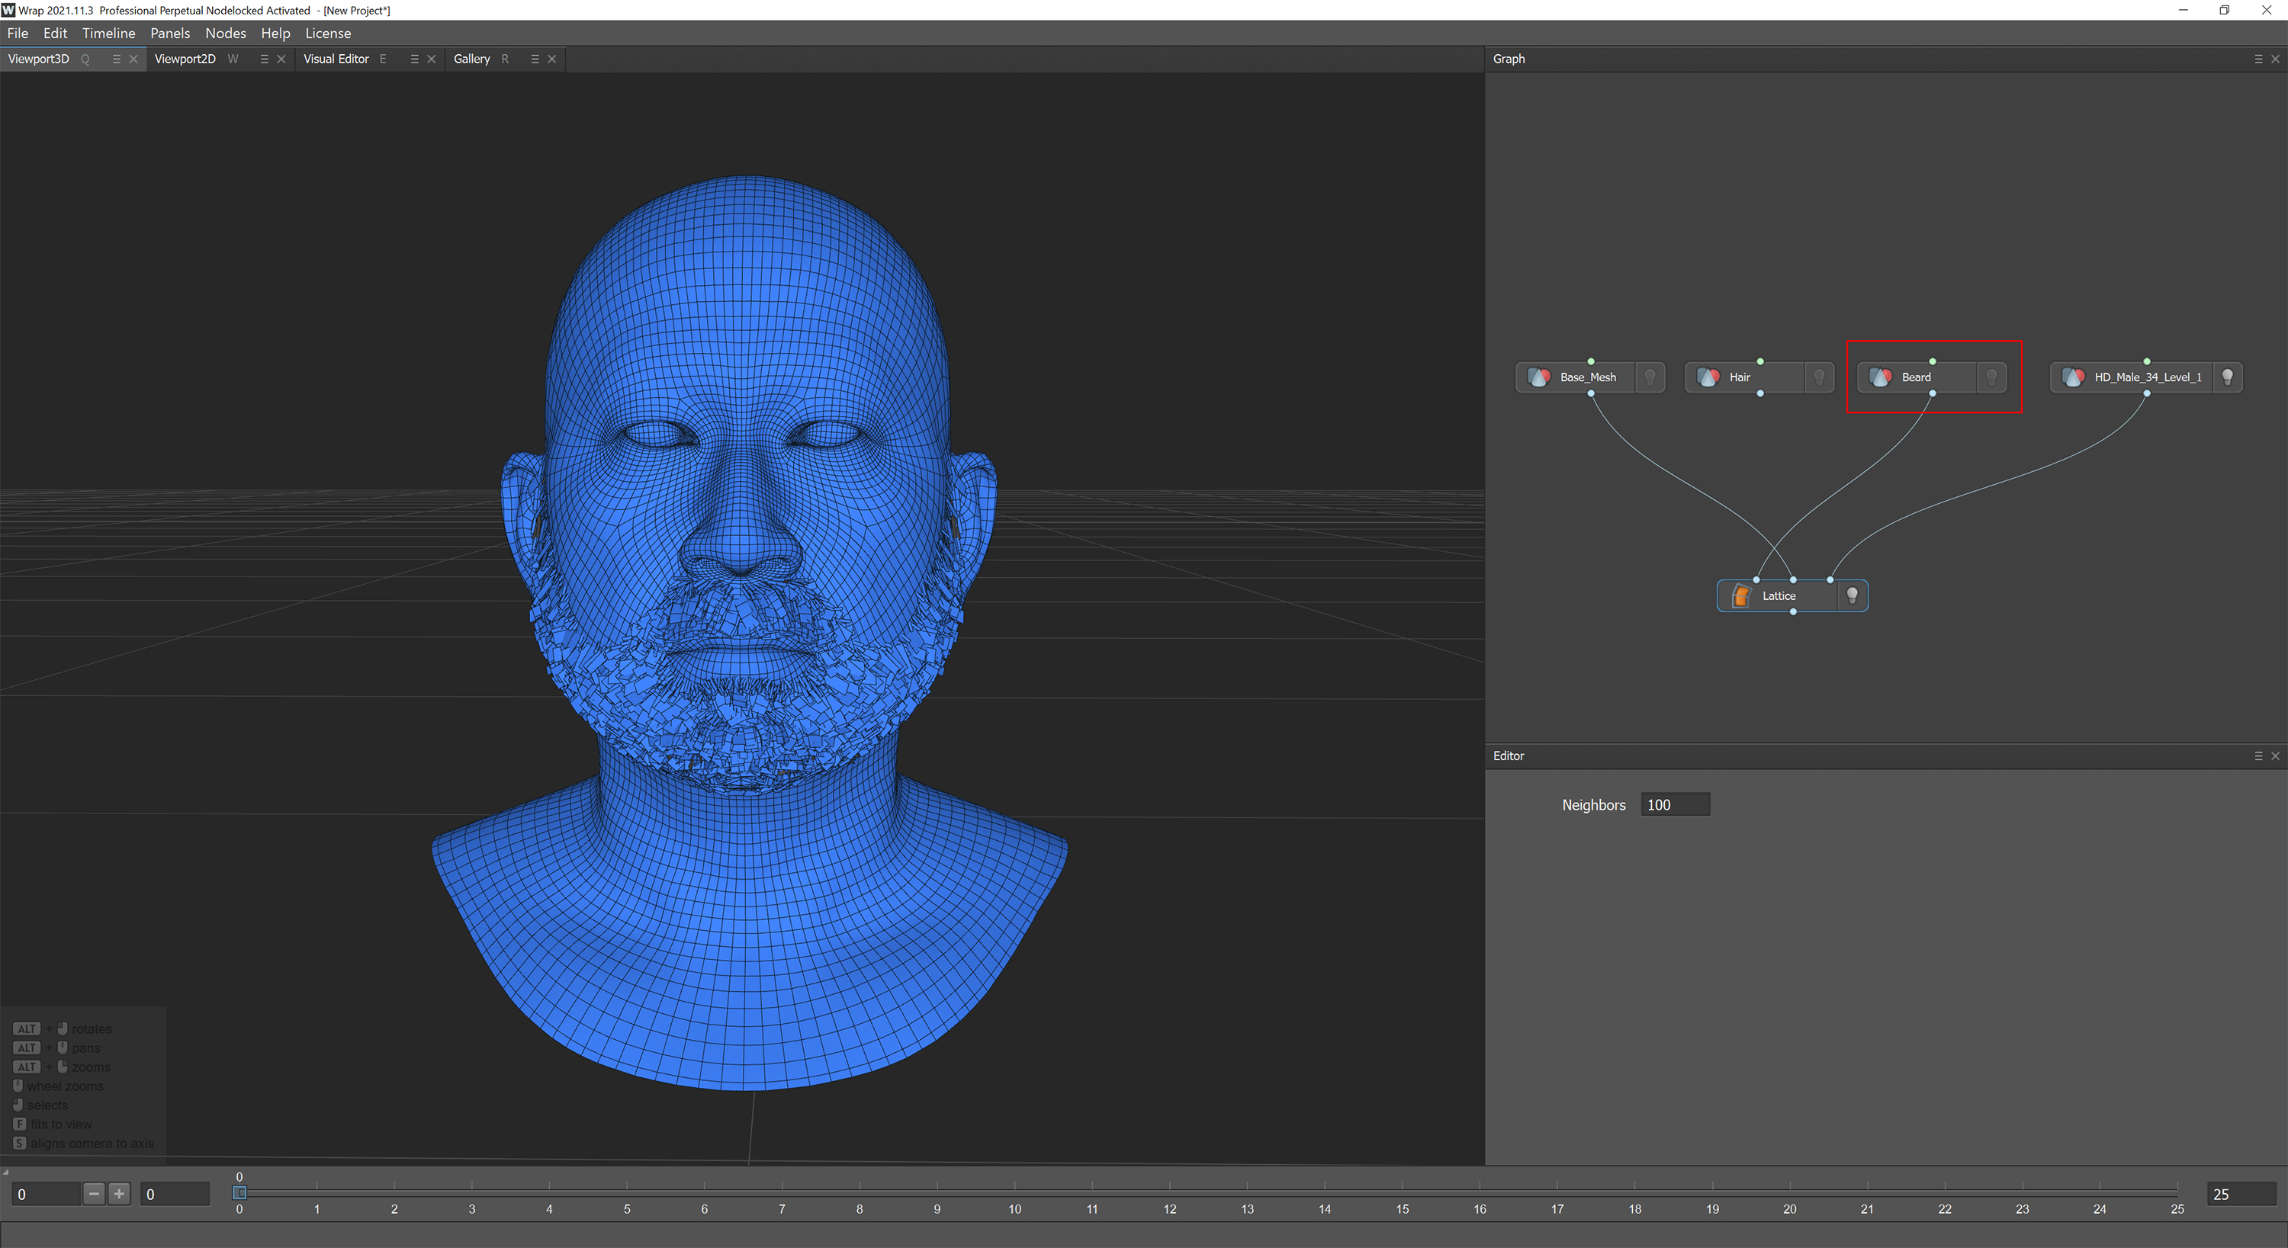Toggle visibility lamp on the Lattice node
Screen dimensions: 2288x1248
click(1853, 595)
